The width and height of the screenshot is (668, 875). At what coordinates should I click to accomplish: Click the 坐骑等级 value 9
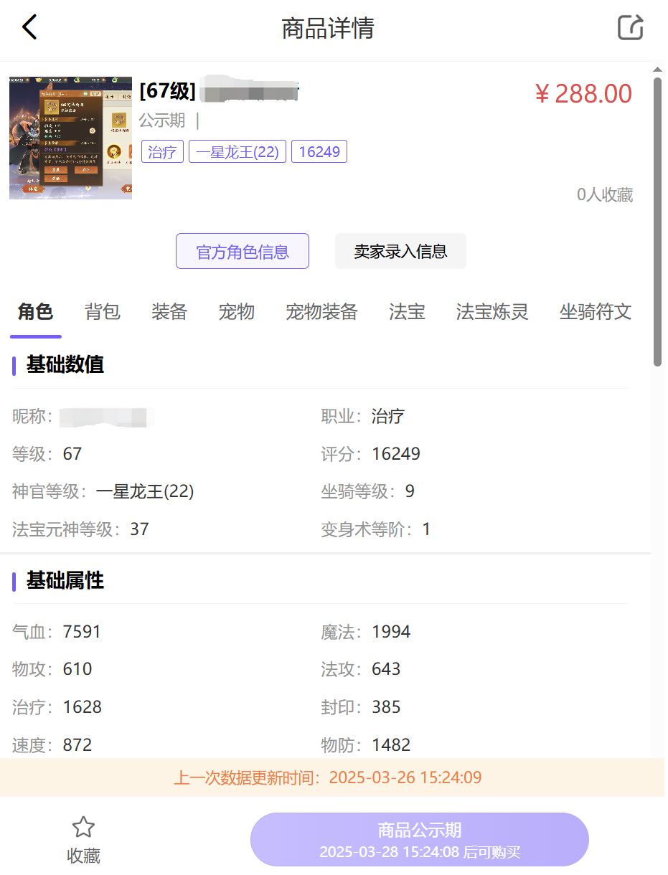410,491
